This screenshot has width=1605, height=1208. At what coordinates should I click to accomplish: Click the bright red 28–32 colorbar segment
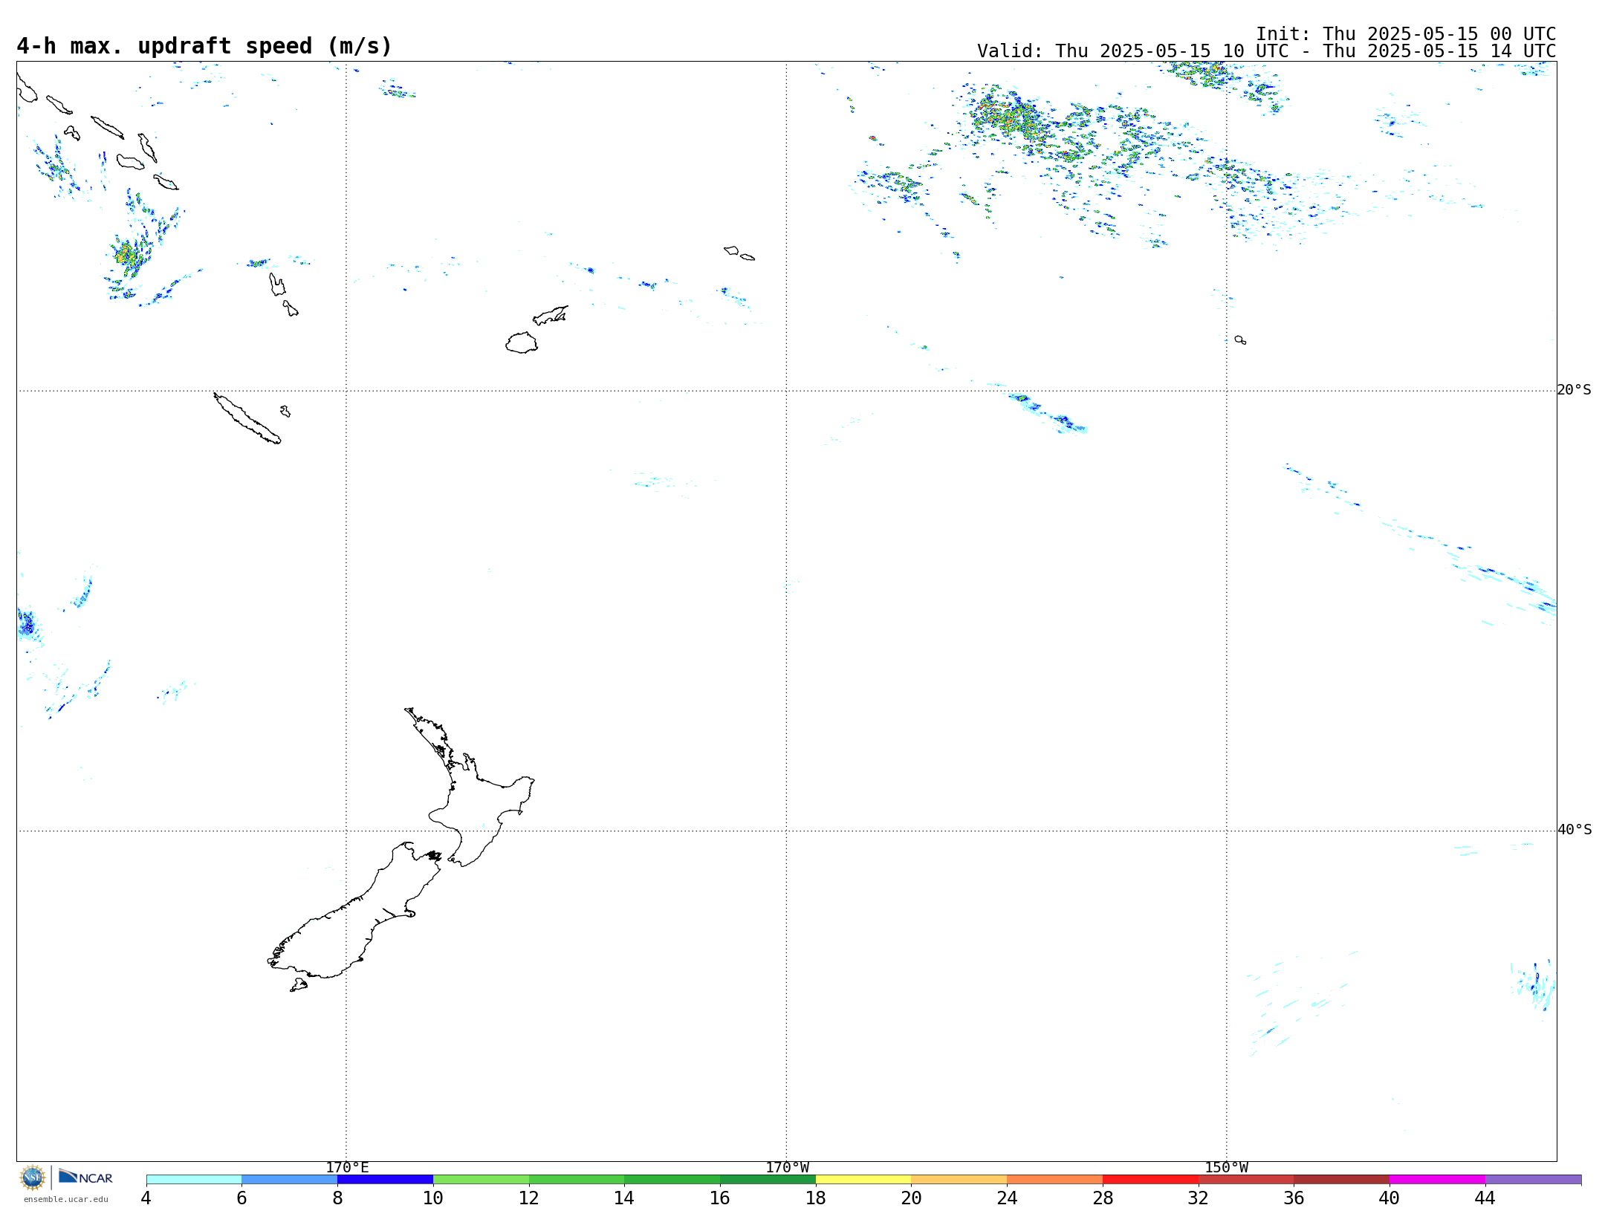tap(1150, 1179)
